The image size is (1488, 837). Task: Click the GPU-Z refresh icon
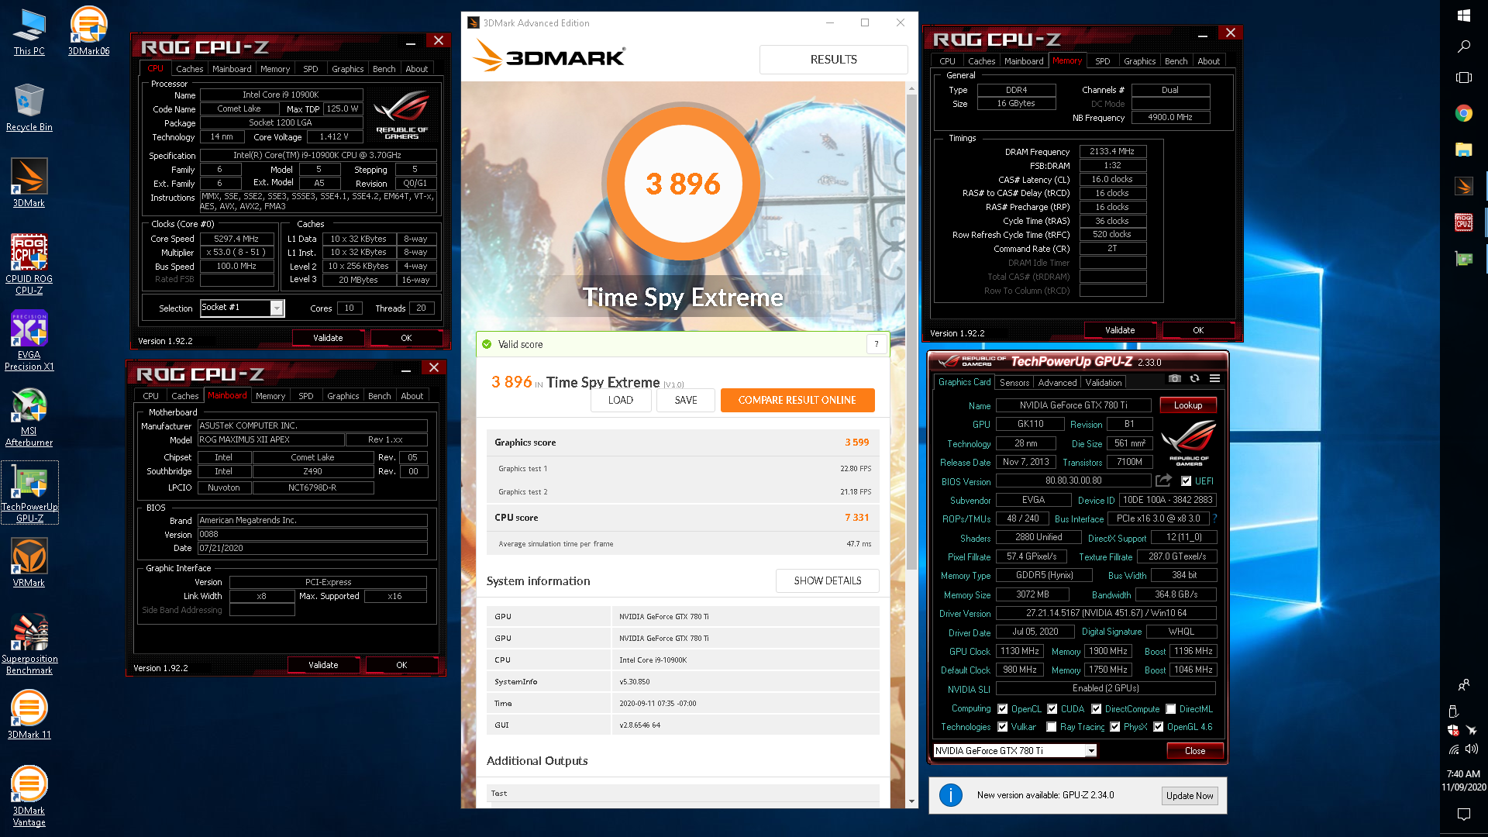(1194, 379)
